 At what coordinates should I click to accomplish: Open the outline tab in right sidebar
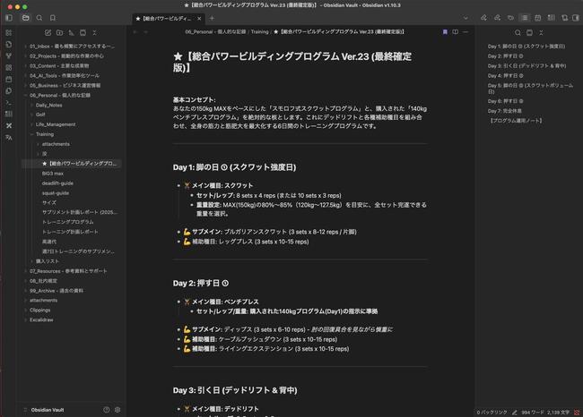pos(525,18)
